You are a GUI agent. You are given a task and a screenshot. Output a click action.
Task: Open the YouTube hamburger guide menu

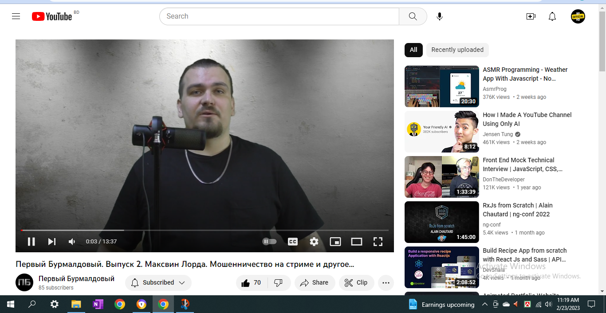pos(16,16)
